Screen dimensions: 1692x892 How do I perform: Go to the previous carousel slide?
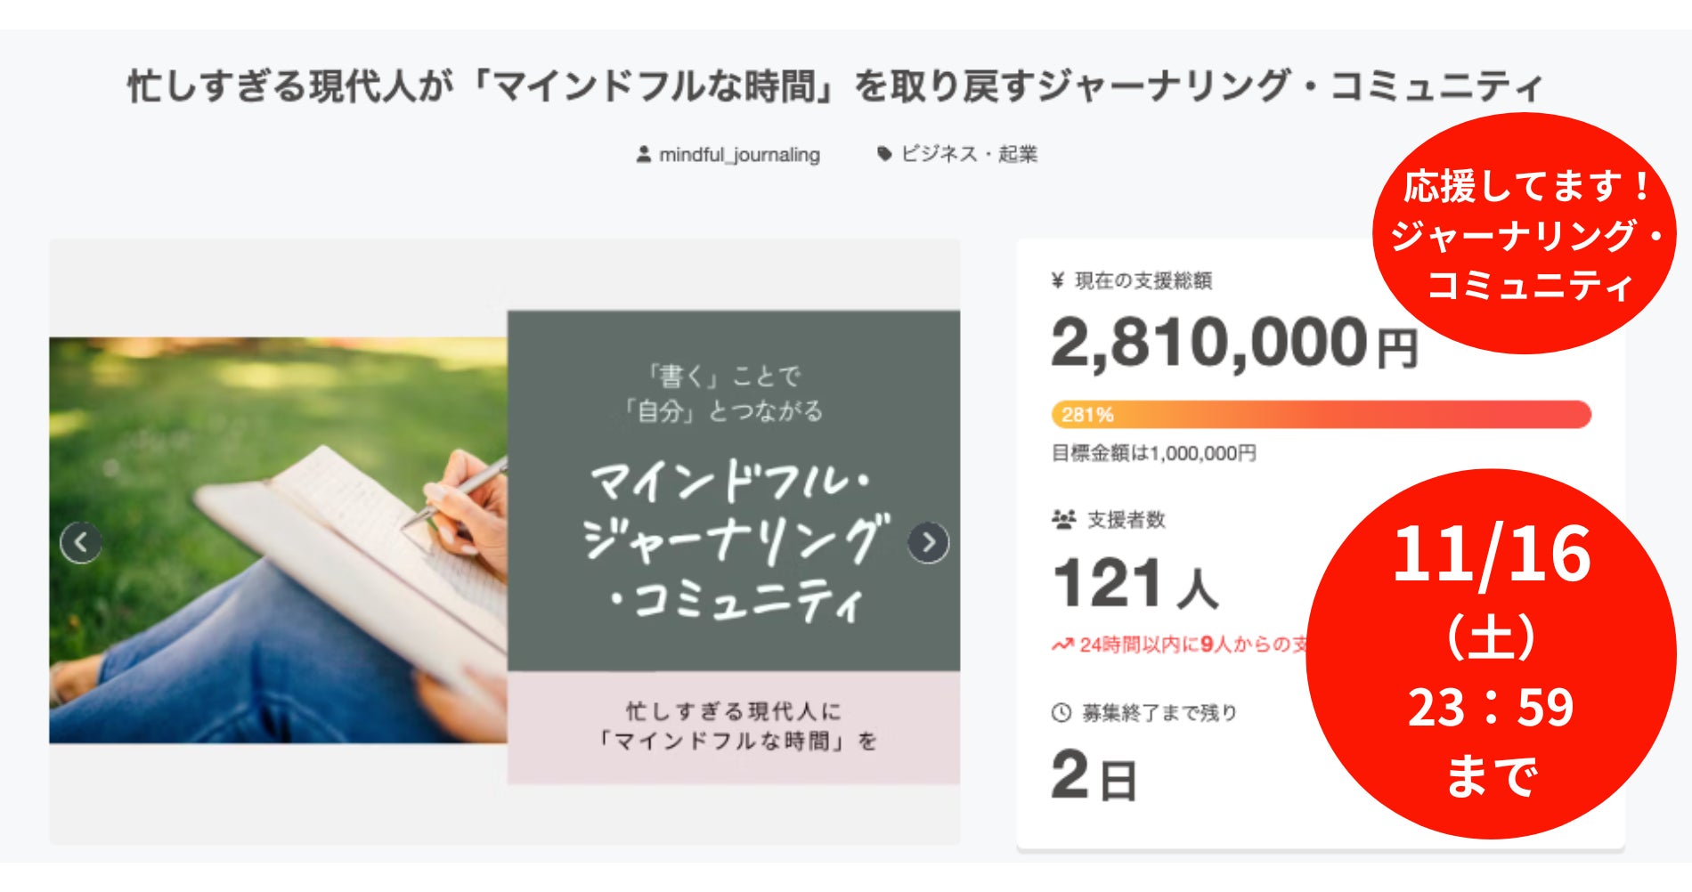81,542
